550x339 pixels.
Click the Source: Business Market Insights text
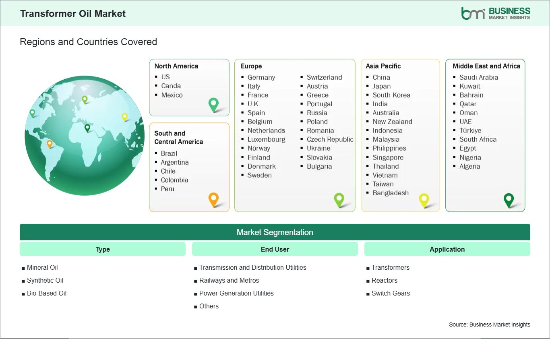click(x=490, y=325)
